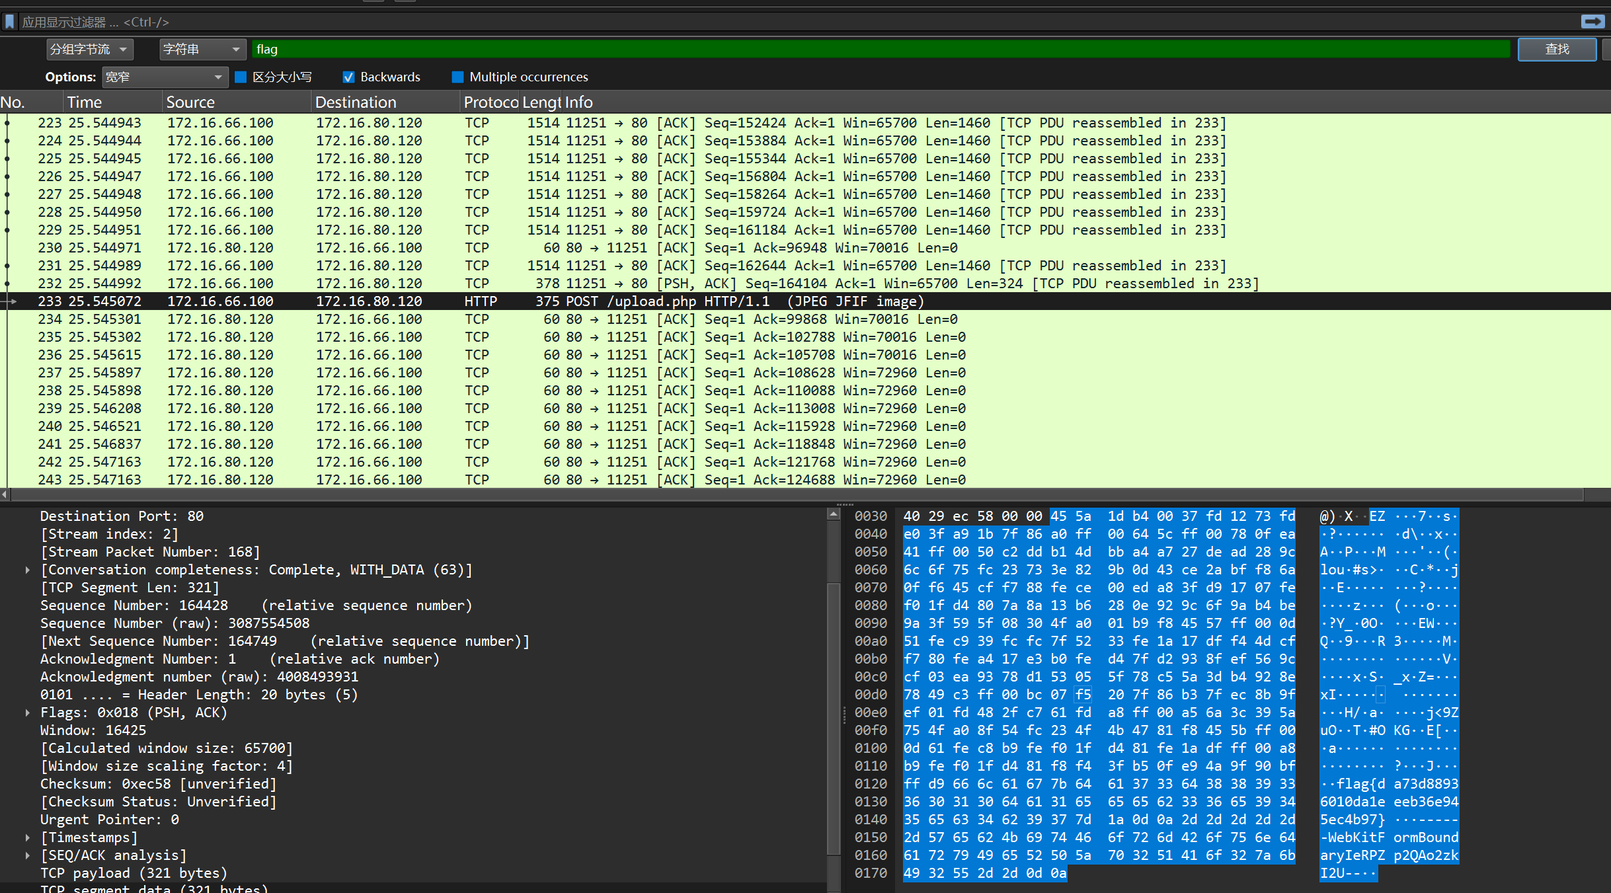Open the 宽窄 options dropdown

point(165,77)
